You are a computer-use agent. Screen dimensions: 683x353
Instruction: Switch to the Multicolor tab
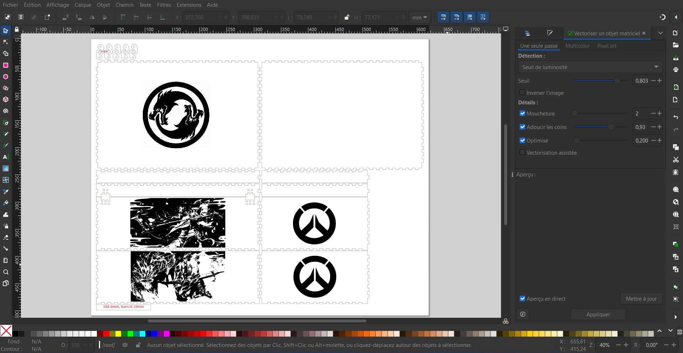pos(577,46)
